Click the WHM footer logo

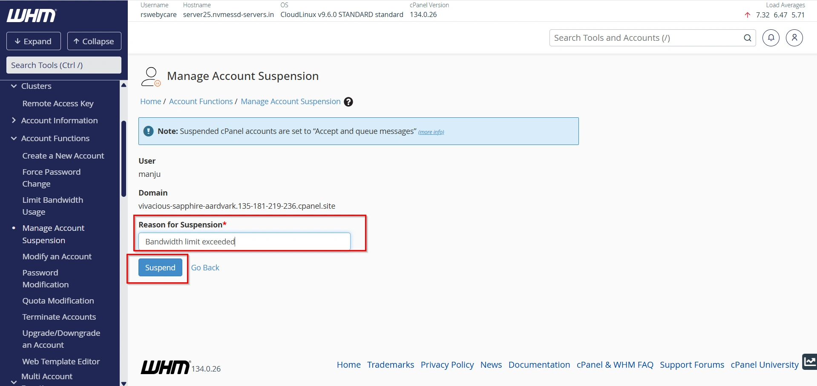pos(165,367)
